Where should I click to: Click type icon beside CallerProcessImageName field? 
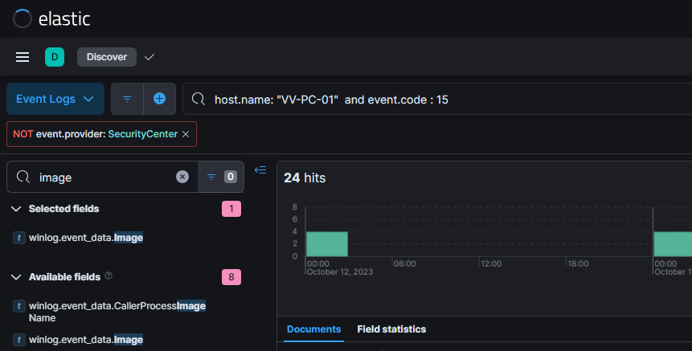pos(19,306)
